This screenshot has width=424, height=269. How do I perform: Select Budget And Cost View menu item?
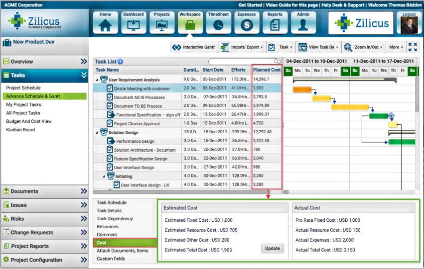click(29, 121)
